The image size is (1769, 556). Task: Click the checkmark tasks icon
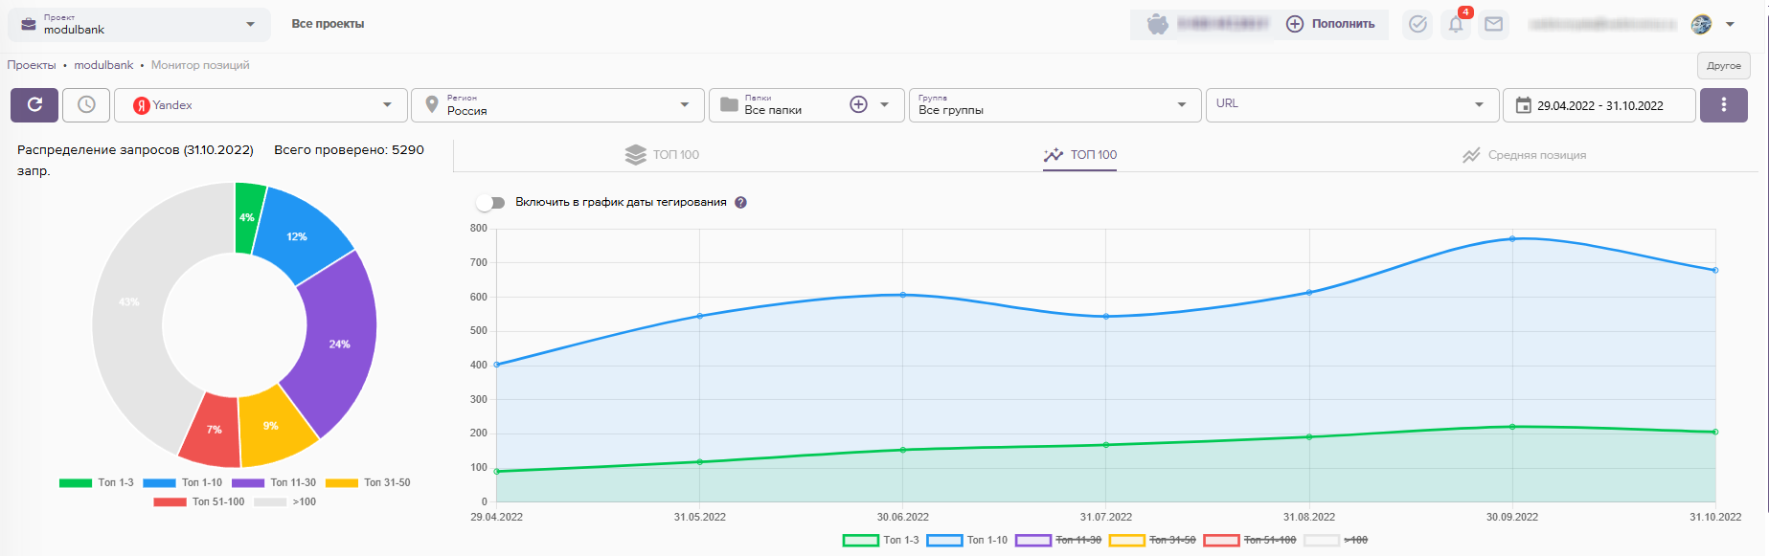point(1417,25)
